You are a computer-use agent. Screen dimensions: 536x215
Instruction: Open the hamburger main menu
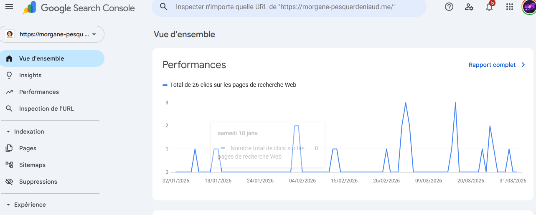[x=9, y=7]
